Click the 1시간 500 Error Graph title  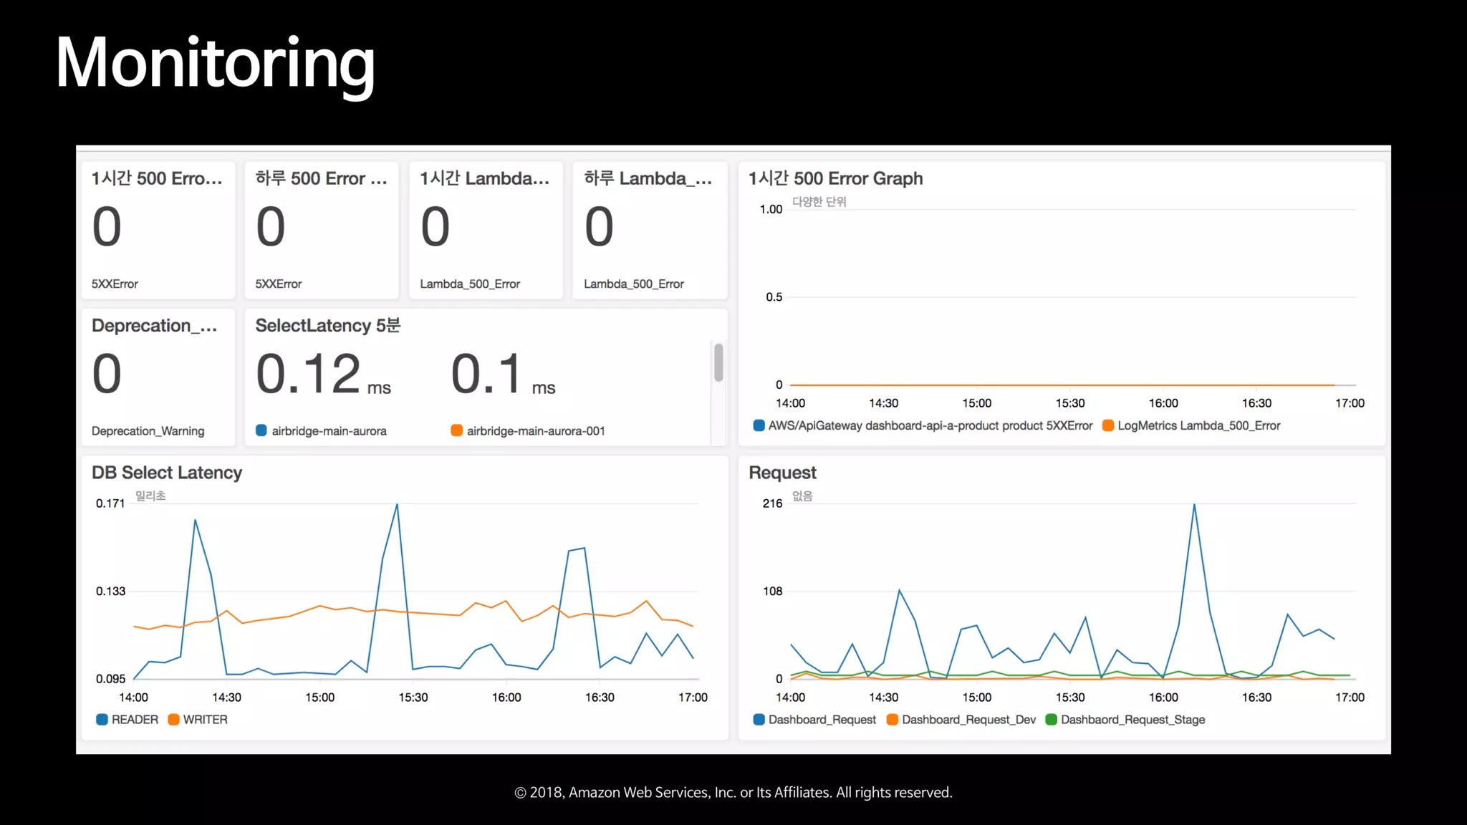coord(835,178)
